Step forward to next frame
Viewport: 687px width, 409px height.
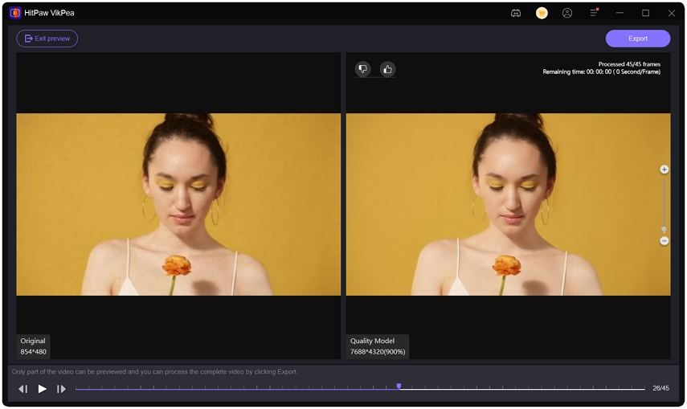click(61, 389)
